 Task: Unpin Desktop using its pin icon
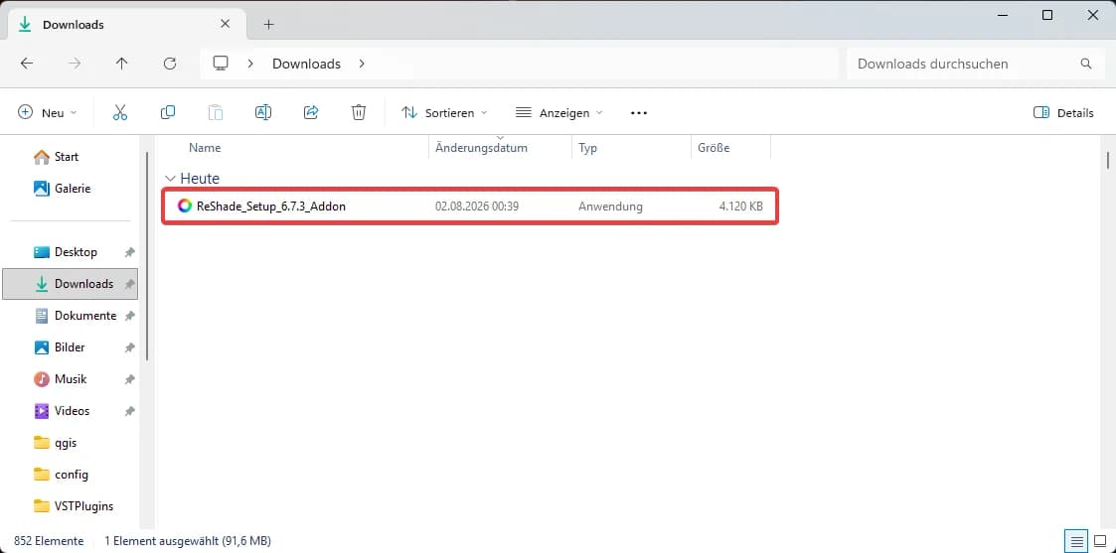point(129,252)
